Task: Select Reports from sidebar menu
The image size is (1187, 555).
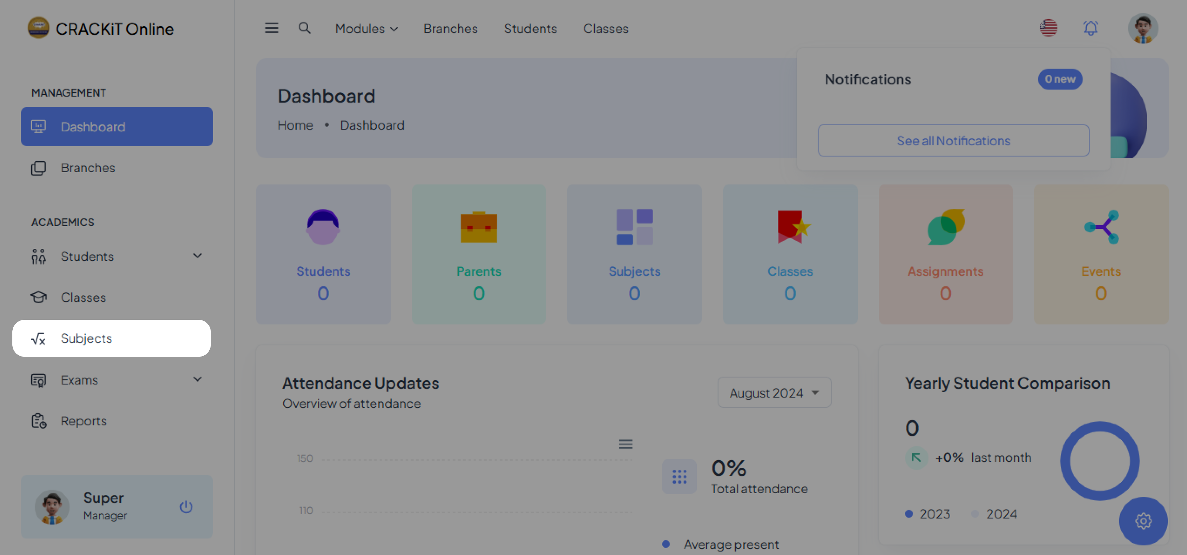Action: pos(83,421)
